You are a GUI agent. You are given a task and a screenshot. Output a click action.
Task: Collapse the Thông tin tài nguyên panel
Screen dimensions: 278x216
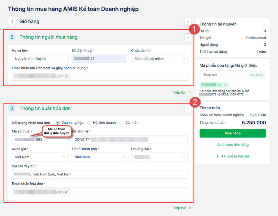(264, 24)
